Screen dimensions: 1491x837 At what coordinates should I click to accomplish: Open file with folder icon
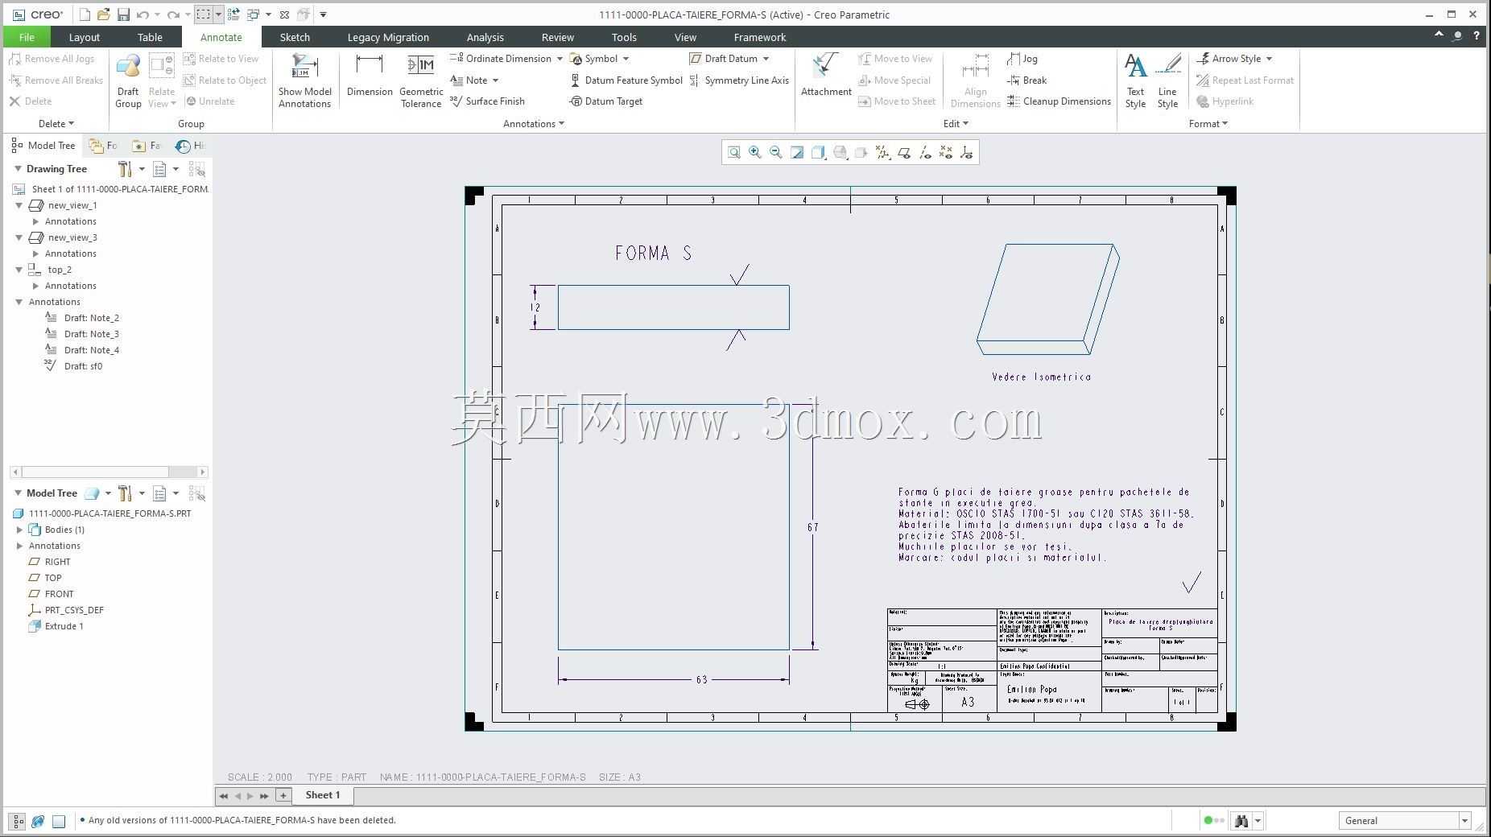(x=103, y=14)
